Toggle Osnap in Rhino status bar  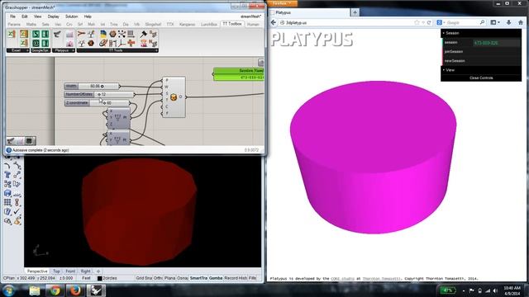[183, 278]
